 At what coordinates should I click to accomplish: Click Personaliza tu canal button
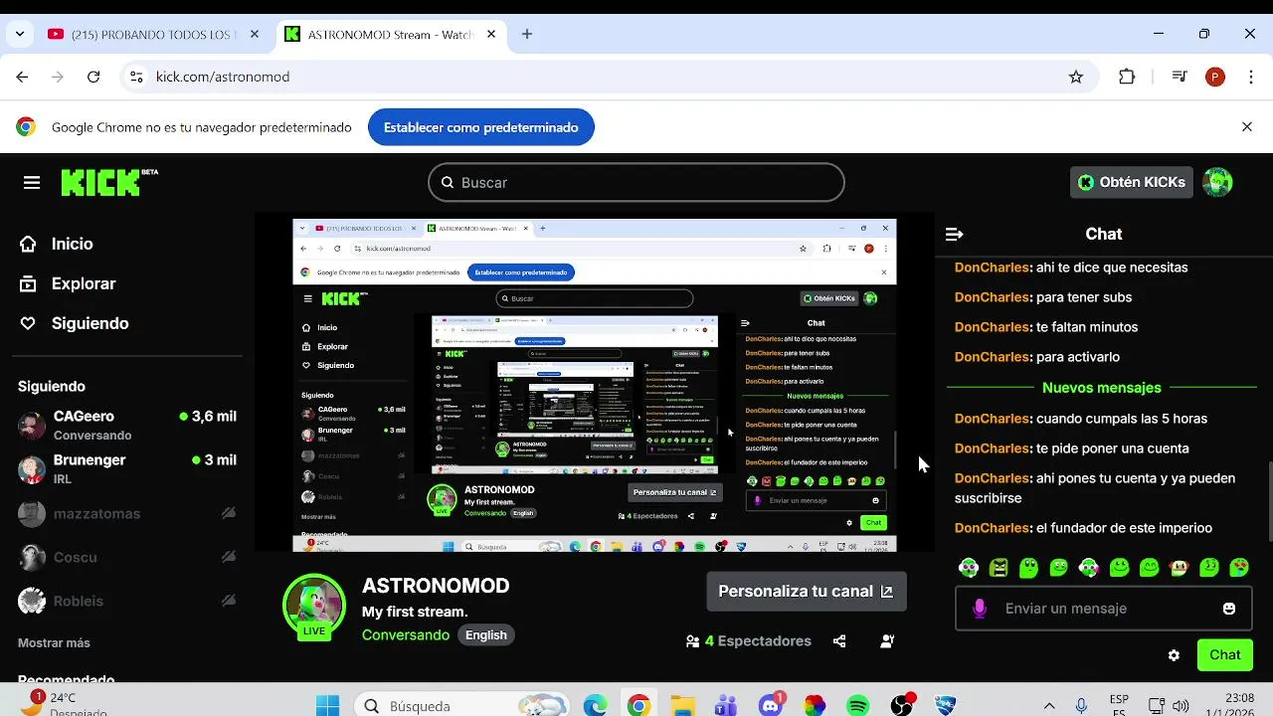coord(807,591)
